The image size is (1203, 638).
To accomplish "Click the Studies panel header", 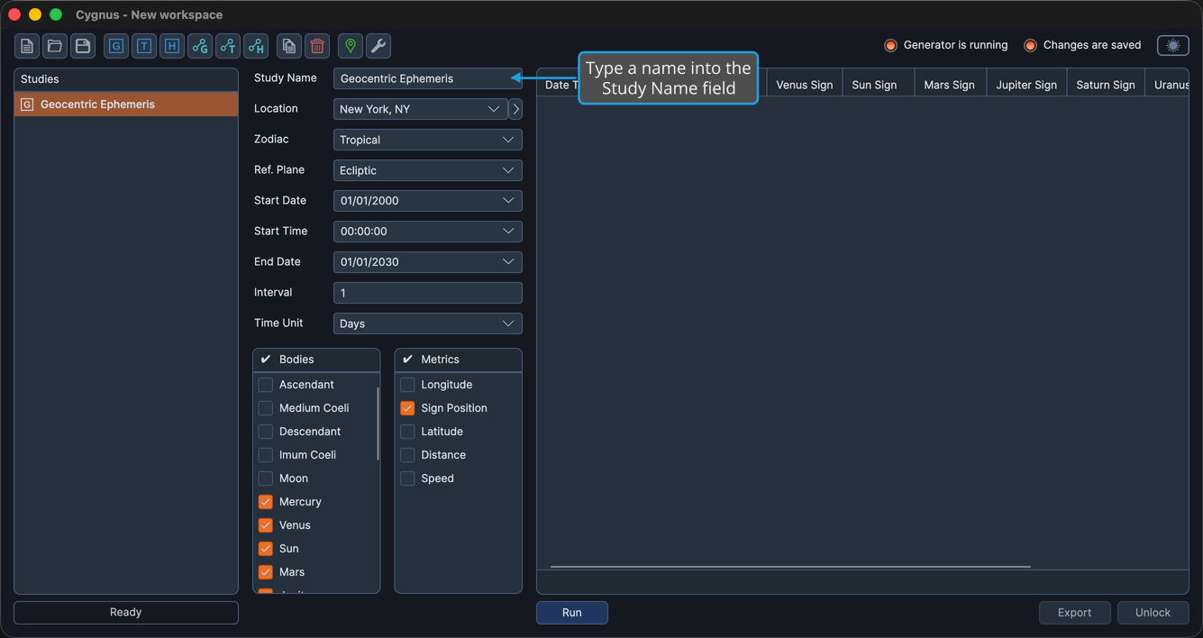I will pyautogui.click(x=126, y=79).
